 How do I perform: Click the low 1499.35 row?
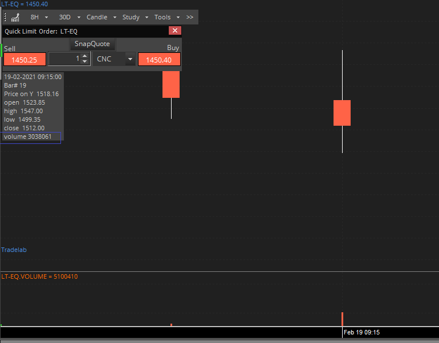22,119
